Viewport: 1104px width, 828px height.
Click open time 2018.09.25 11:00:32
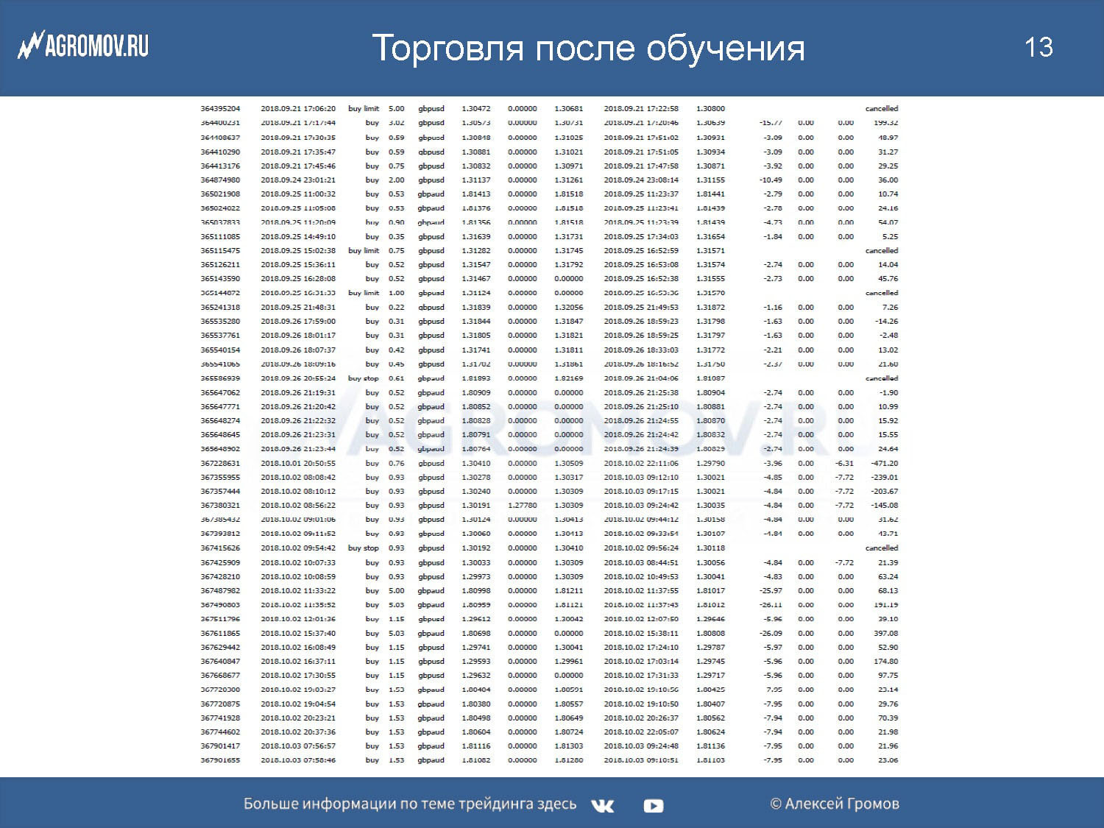tap(298, 194)
